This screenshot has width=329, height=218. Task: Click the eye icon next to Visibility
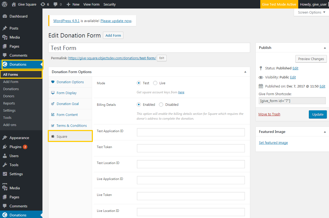(261, 77)
